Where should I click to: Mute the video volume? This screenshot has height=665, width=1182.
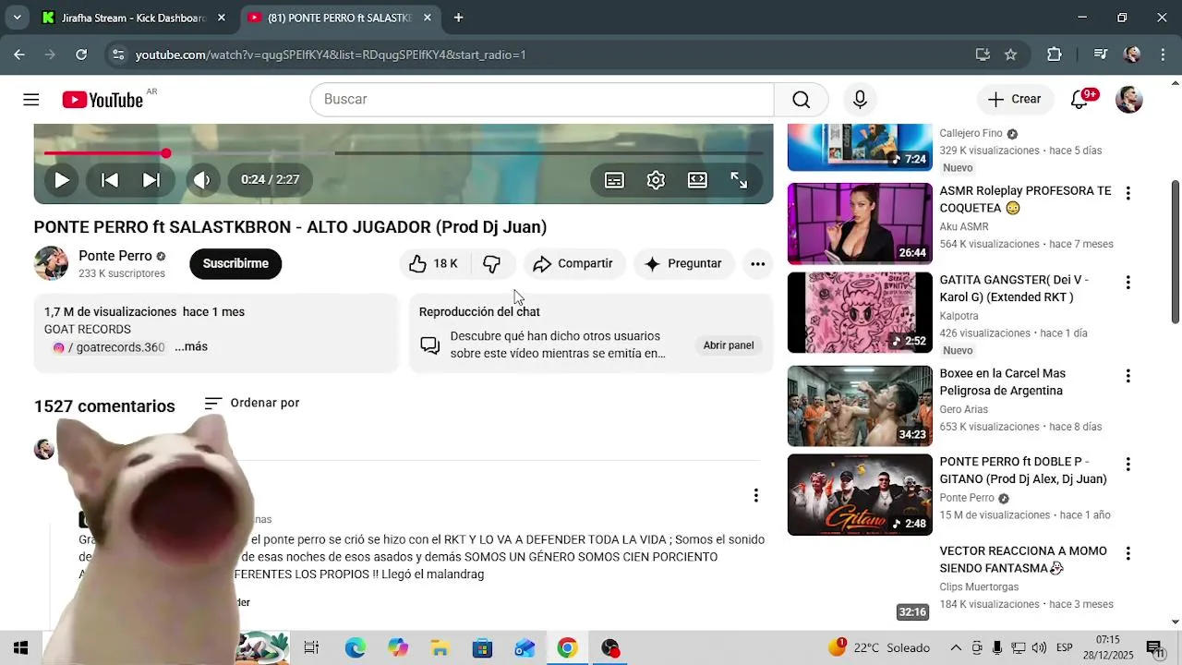pos(202,180)
